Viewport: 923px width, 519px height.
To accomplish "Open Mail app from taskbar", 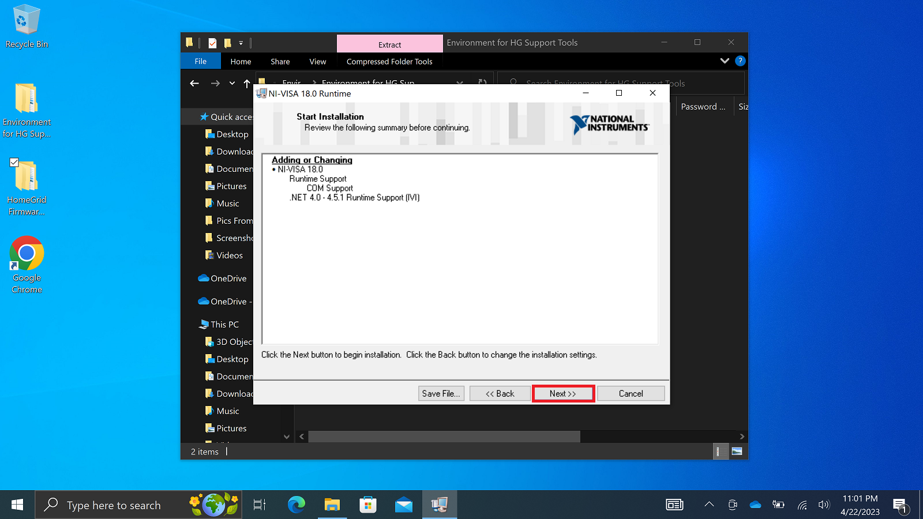I will pyautogui.click(x=404, y=505).
